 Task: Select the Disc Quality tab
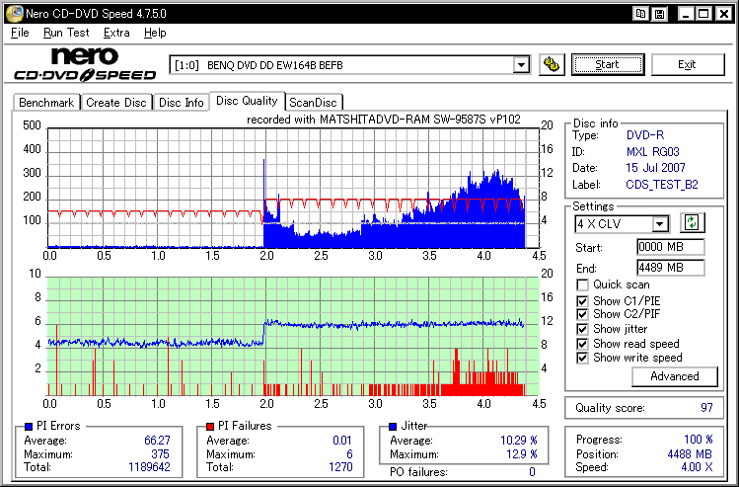coord(247,101)
